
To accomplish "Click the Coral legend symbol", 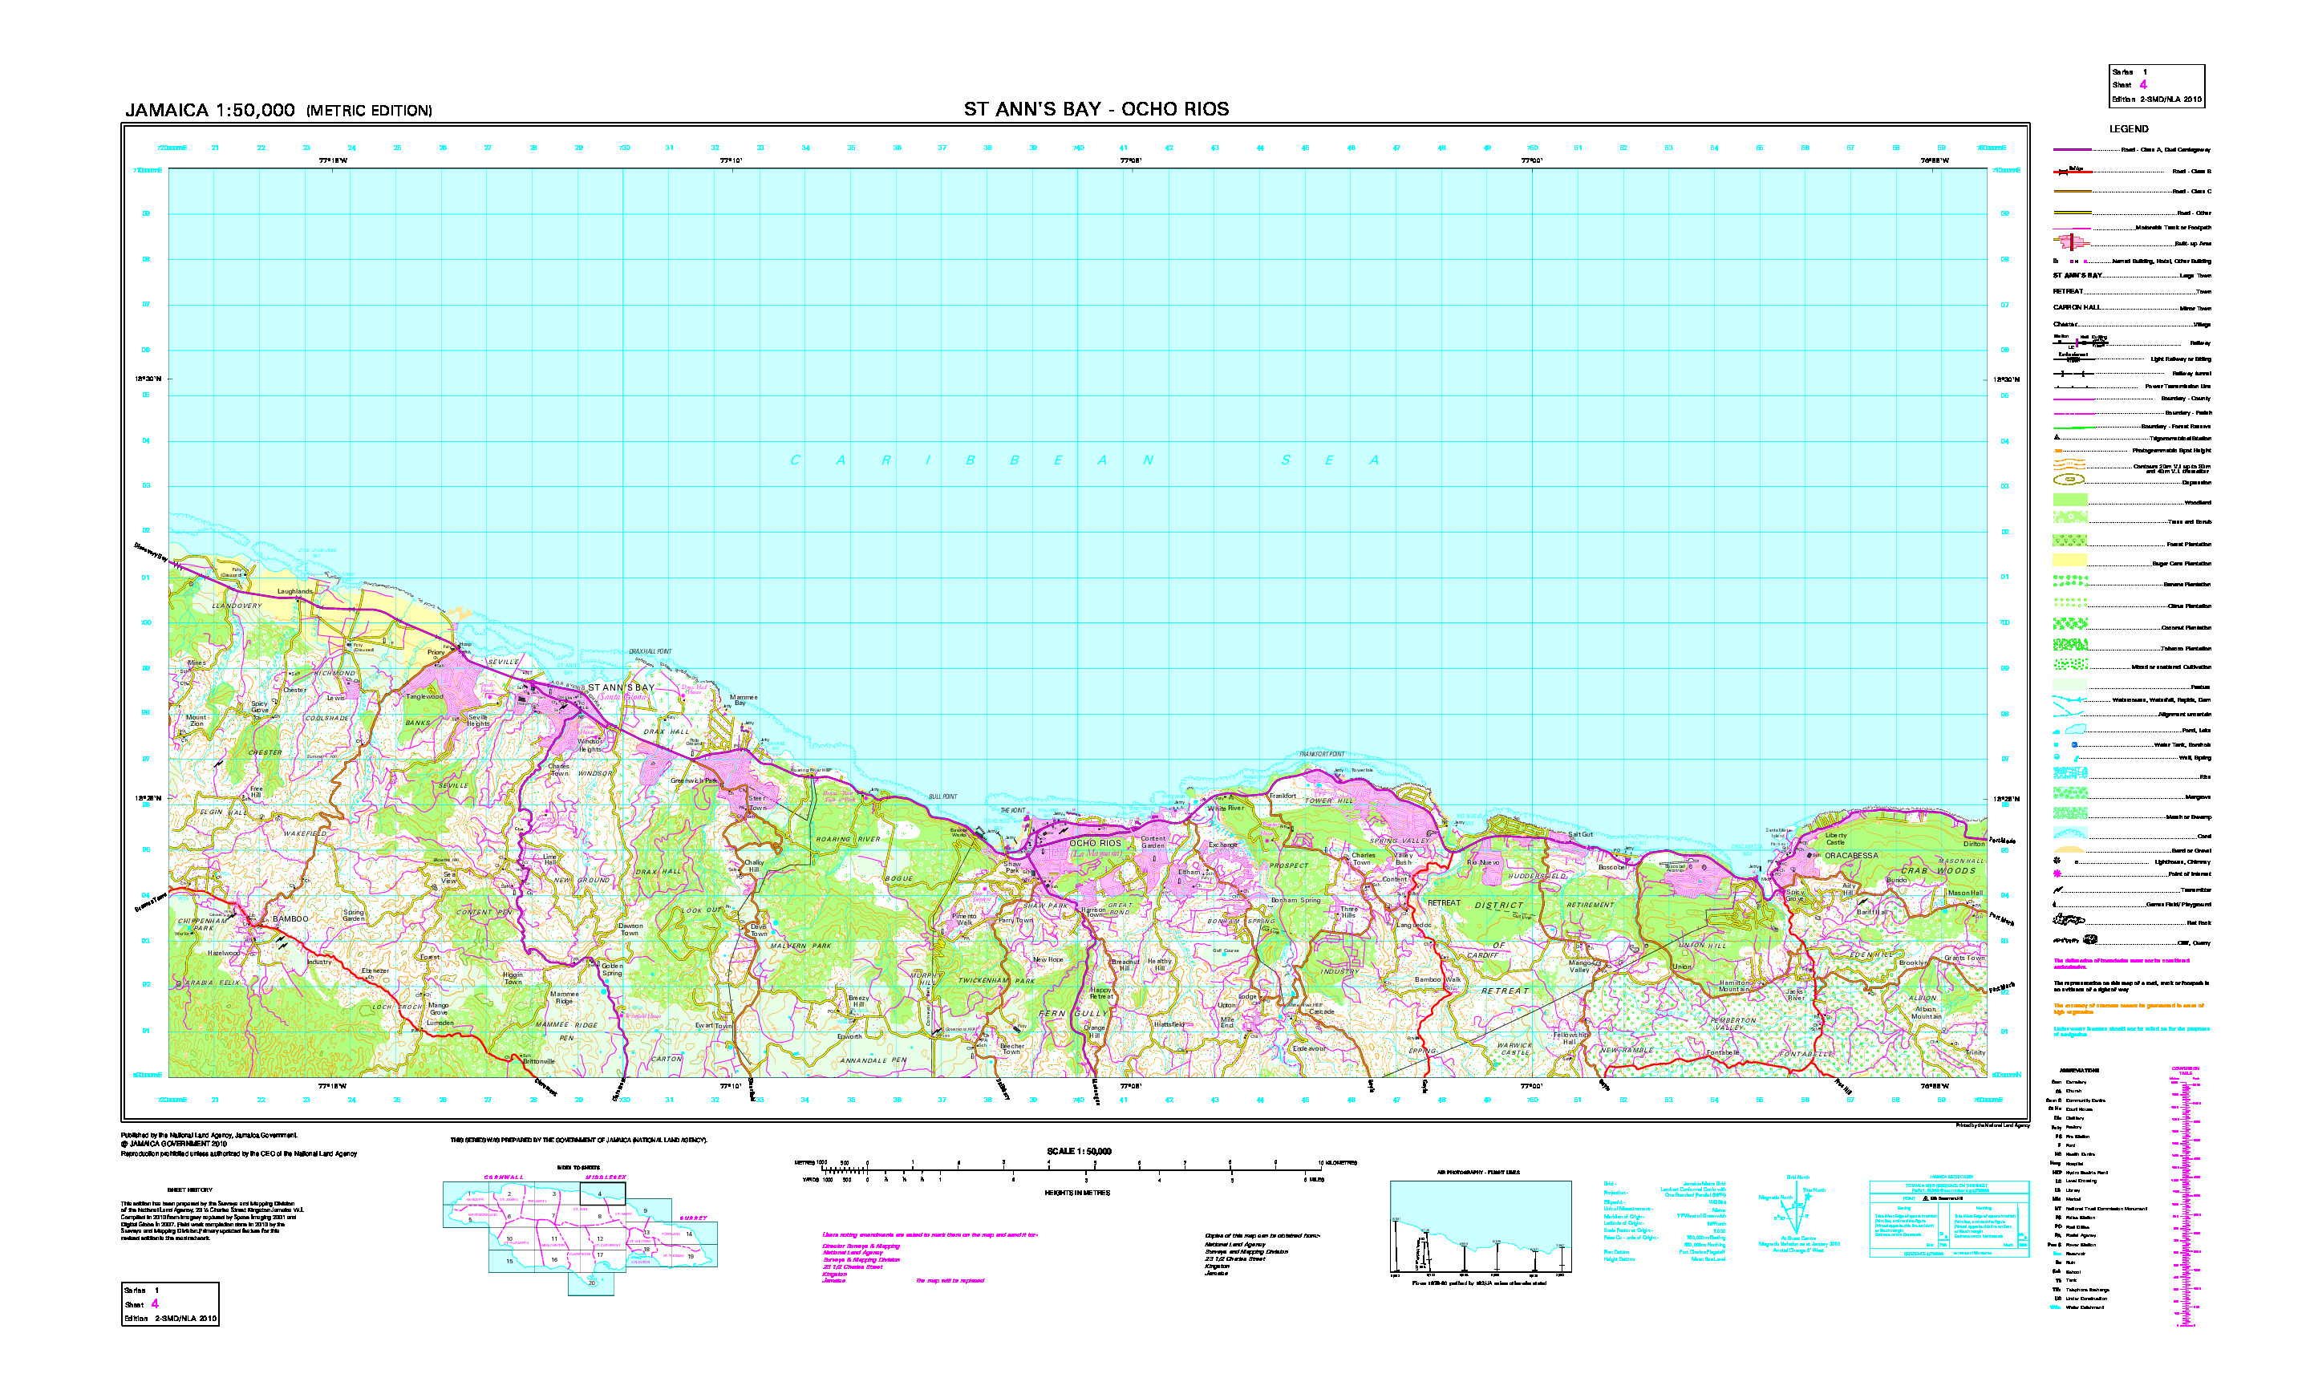I will [2069, 833].
